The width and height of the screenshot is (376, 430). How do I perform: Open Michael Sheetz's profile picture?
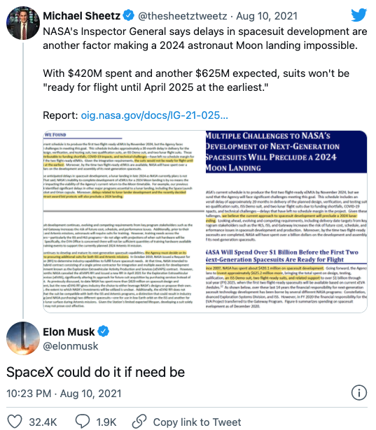pyautogui.click(x=23, y=23)
